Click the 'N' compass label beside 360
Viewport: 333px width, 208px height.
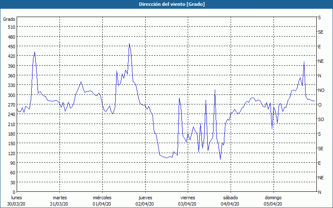click(x=319, y=76)
